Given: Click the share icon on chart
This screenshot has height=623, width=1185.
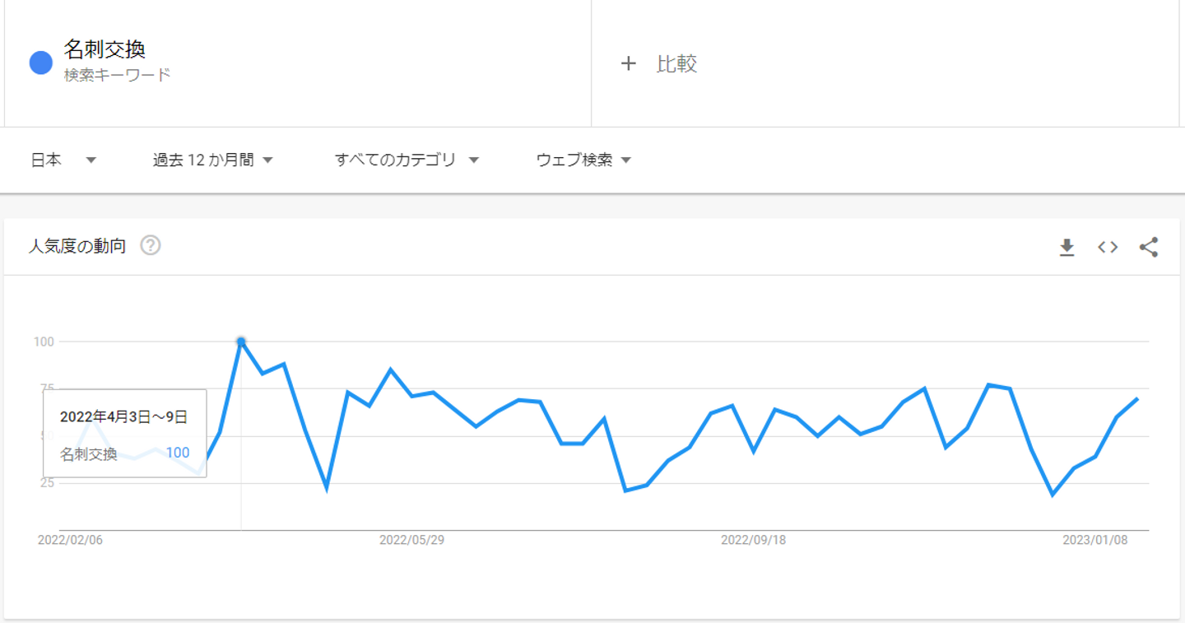Looking at the screenshot, I should click(x=1149, y=247).
